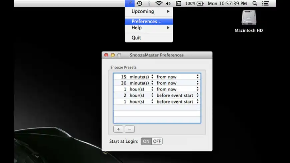Screen dimensions: 290x163
Task: Remove the selected snooze preset
Action: coord(130,129)
